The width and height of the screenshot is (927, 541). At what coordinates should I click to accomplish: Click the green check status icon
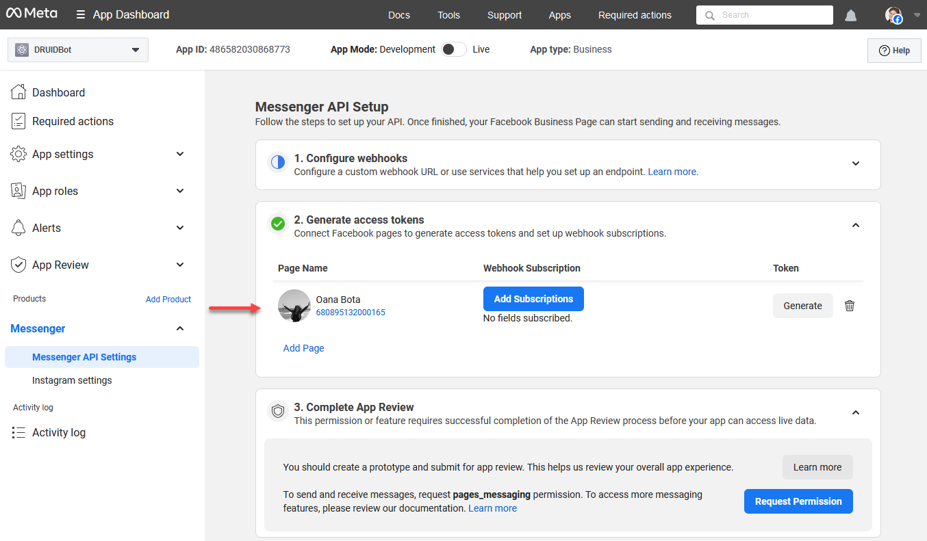(x=277, y=224)
